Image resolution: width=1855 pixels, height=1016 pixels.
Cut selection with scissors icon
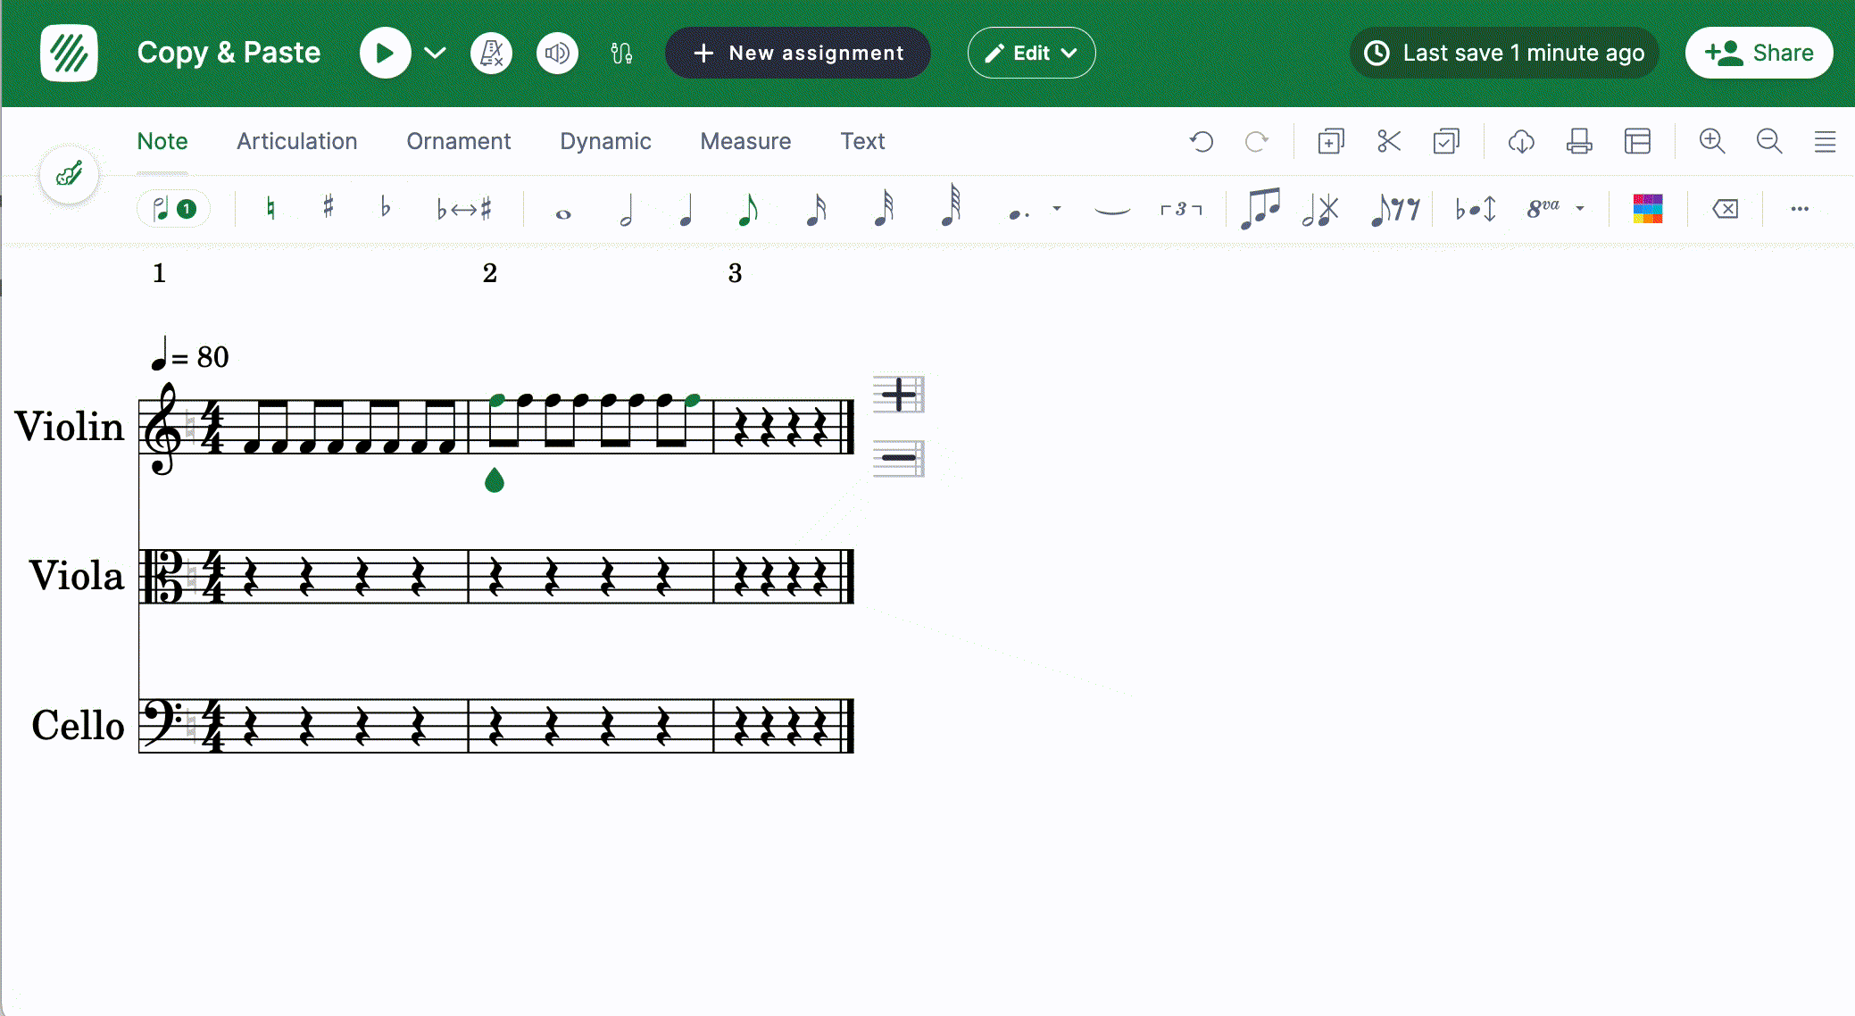[x=1388, y=141]
